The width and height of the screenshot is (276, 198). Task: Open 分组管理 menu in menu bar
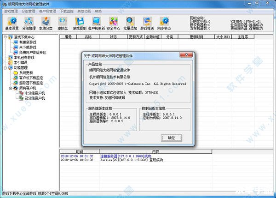[x=29, y=11]
